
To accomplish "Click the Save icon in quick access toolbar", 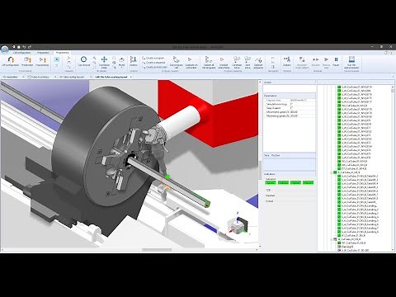I will click(19, 47).
